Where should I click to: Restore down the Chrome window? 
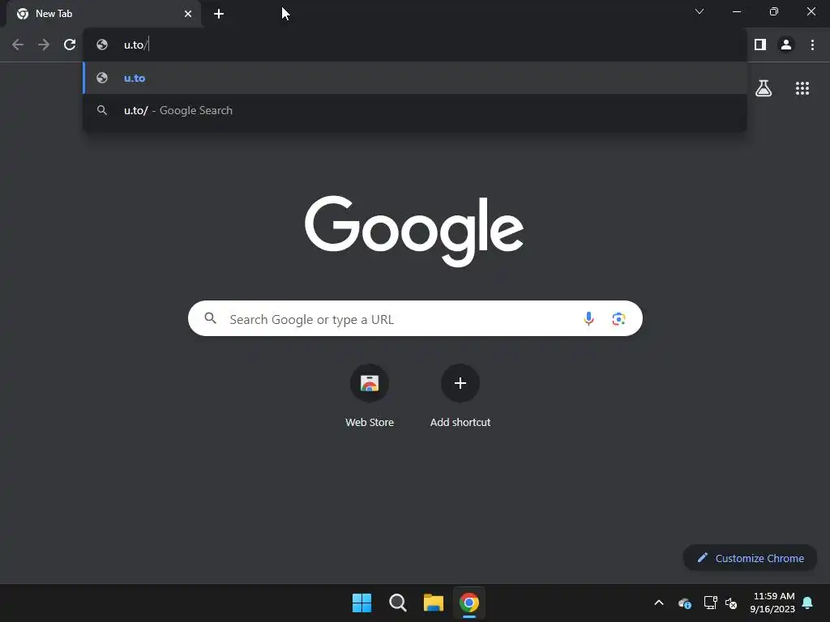pos(774,11)
